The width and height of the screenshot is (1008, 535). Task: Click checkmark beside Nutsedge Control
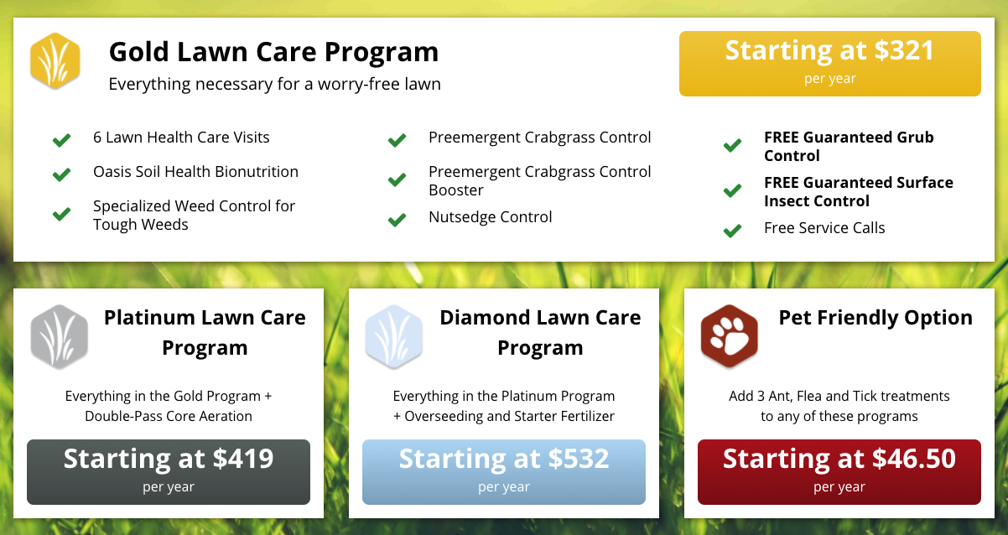coord(397,220)
